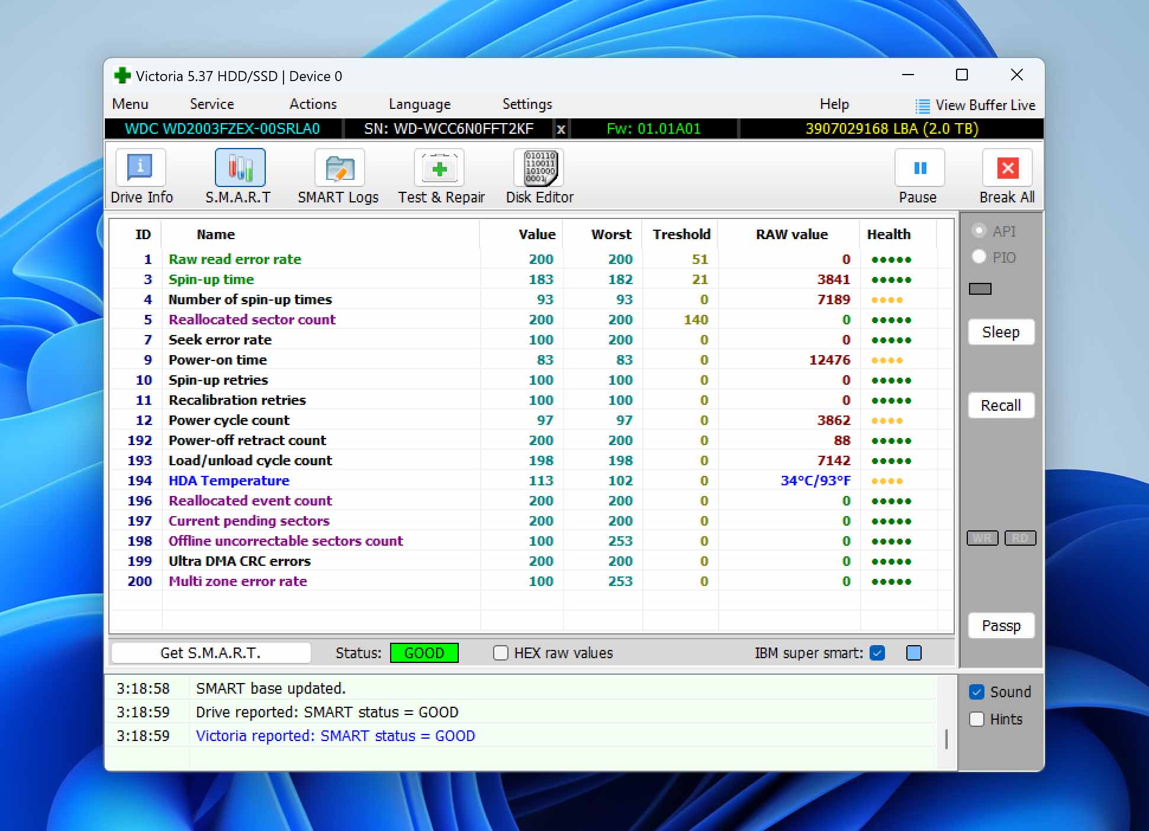Open the Drive Info panel icon
This screenshot has height=831, width=1149.
(x=140, y=168)
